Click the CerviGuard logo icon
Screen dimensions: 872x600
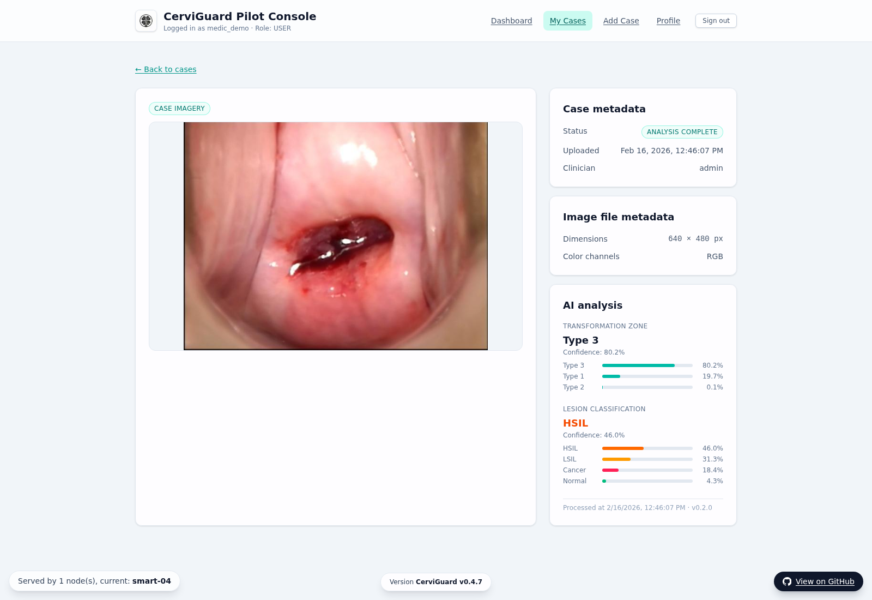tap(146, 21)
